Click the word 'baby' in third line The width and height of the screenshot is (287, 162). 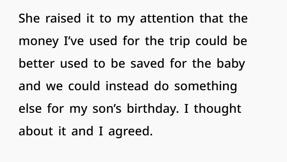231,64
